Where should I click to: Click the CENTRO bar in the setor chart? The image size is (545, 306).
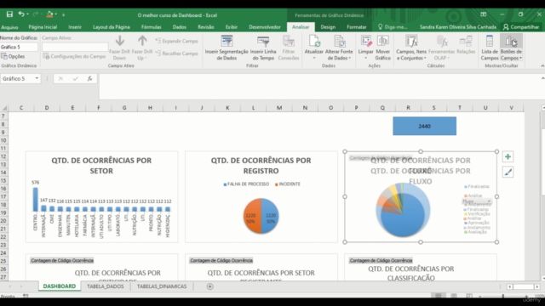point(36,200)
